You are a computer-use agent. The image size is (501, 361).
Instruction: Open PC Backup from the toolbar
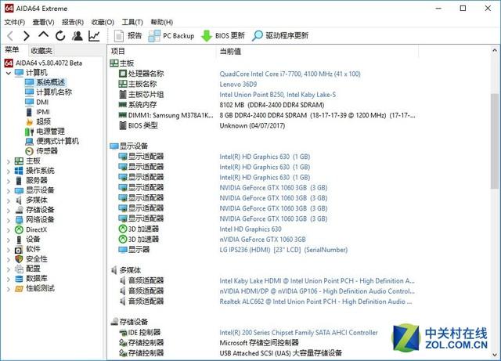(171, 35)
